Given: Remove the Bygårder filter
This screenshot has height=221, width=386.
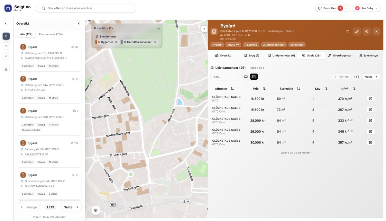Looking at the screenshot, I should coord(116,42).
